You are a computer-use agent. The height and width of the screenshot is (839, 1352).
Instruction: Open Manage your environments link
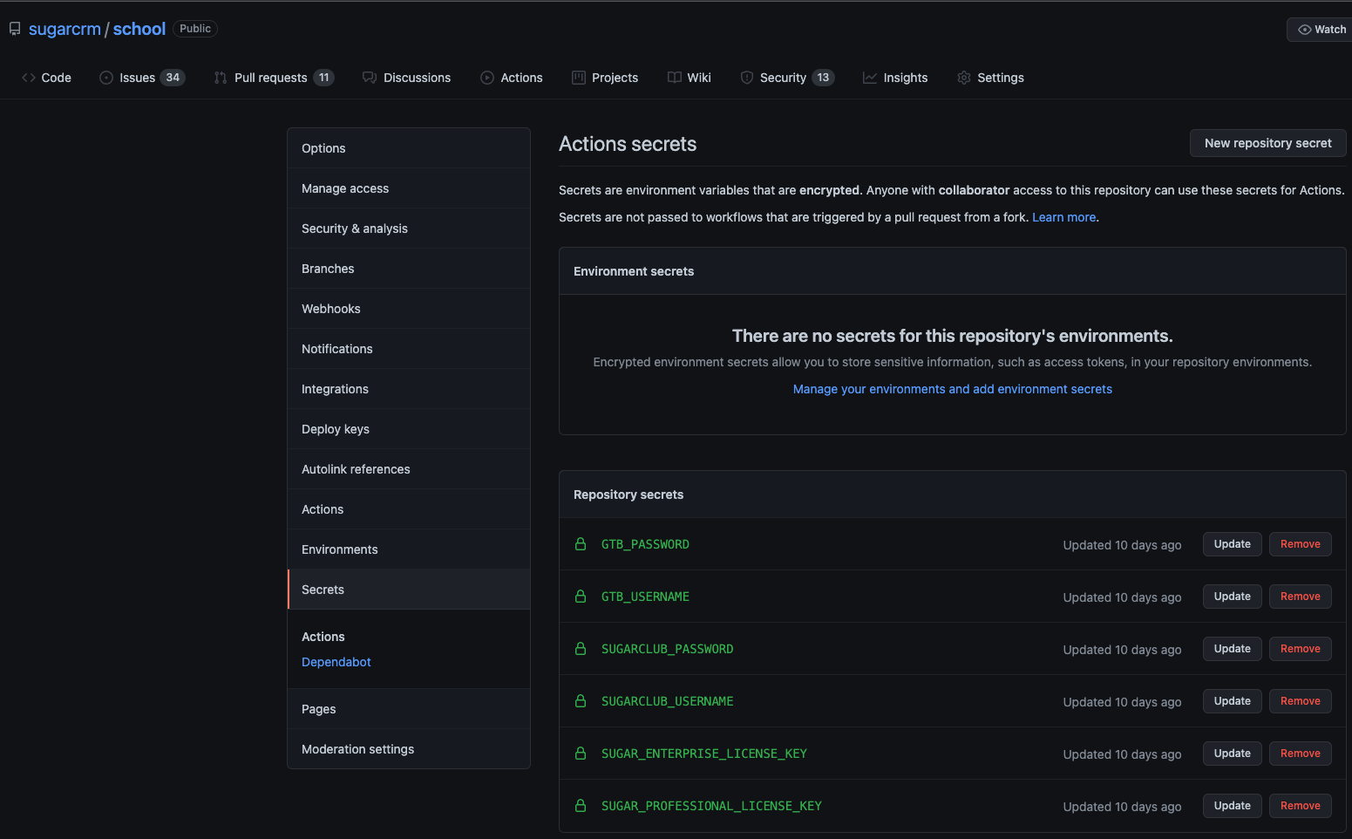click(953, 389)
